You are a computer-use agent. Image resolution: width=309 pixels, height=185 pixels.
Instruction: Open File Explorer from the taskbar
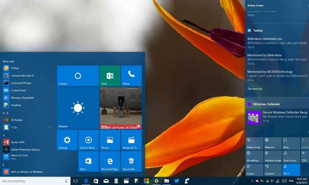[166, 181]
